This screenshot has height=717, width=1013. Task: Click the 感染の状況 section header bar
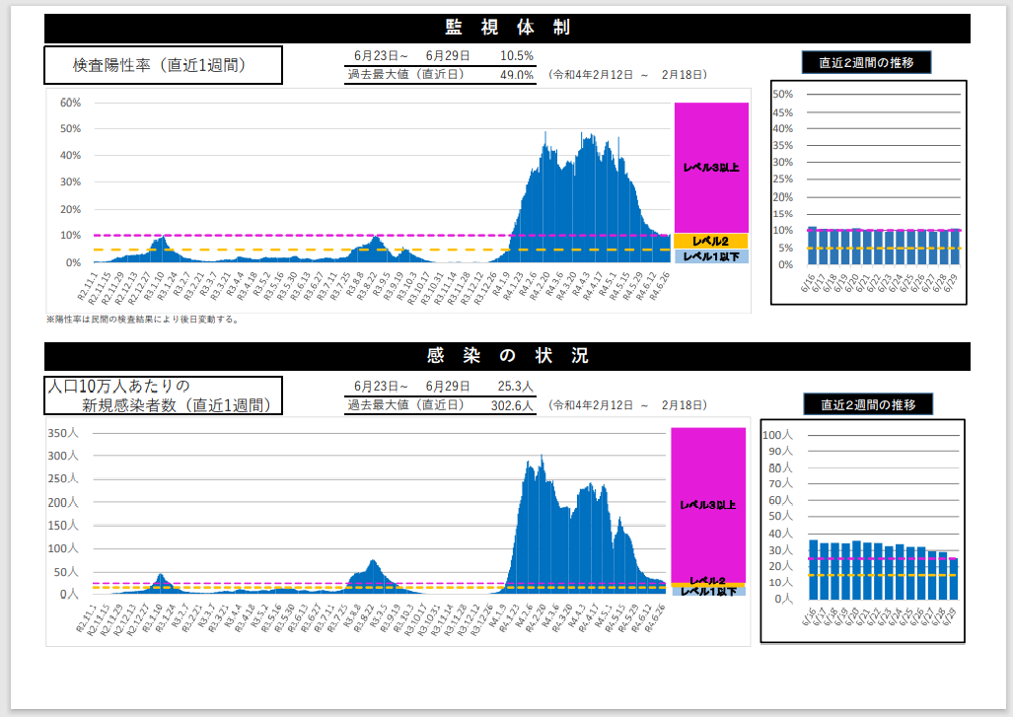point(506,356)
